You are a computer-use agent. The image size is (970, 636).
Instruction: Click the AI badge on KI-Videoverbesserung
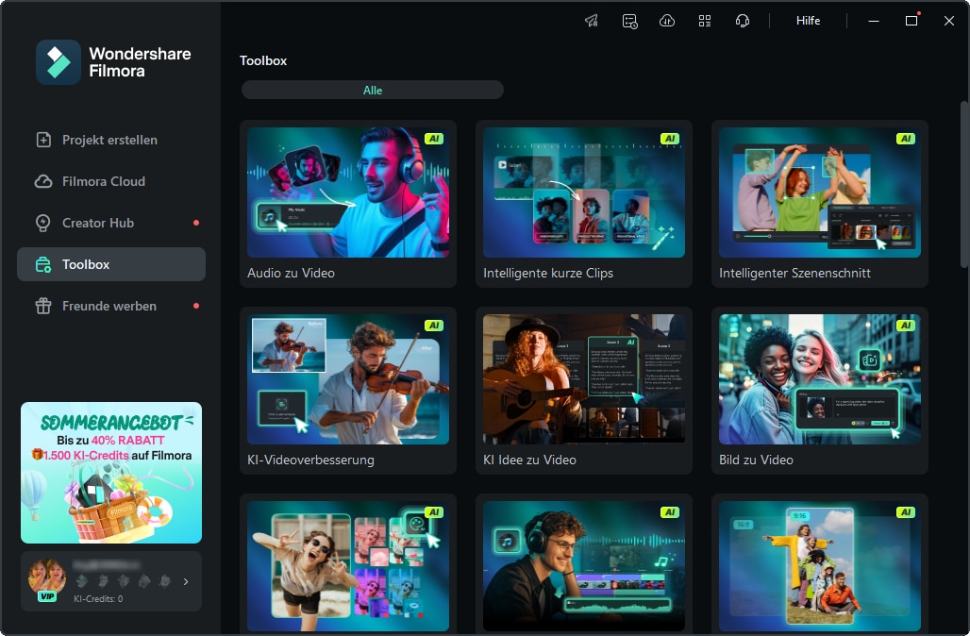[x=434, y=326]
